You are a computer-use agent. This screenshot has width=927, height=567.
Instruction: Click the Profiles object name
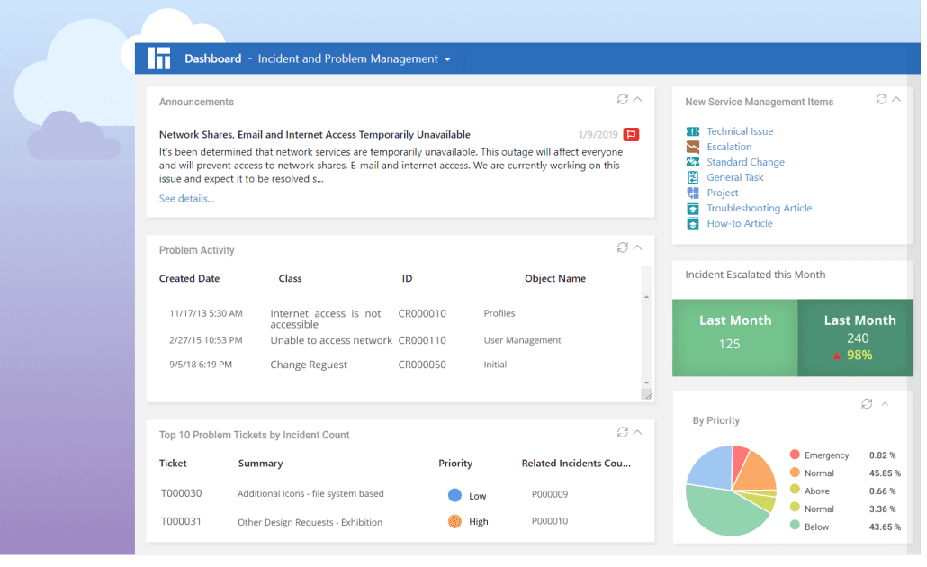click(x=499, y=313)
